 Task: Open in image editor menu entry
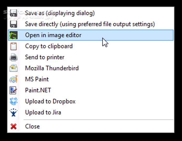53,35
